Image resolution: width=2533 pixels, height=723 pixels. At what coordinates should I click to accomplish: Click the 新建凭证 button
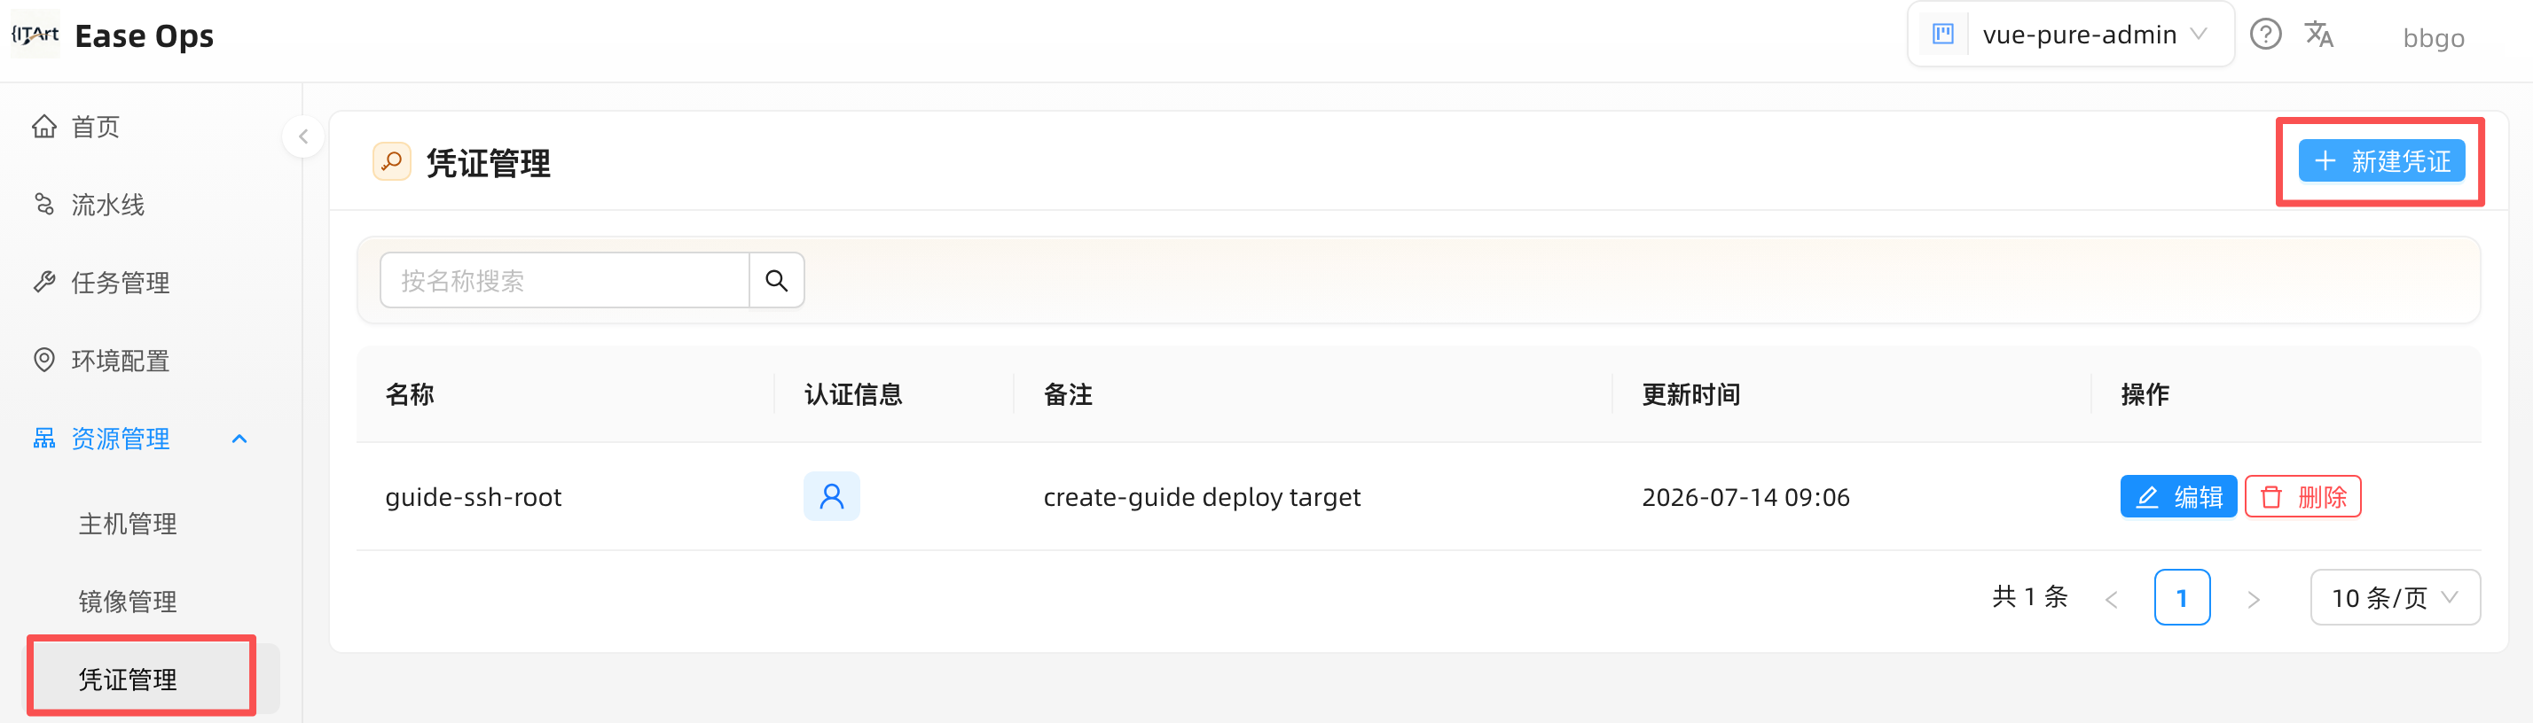click(x=2381, y=161)
